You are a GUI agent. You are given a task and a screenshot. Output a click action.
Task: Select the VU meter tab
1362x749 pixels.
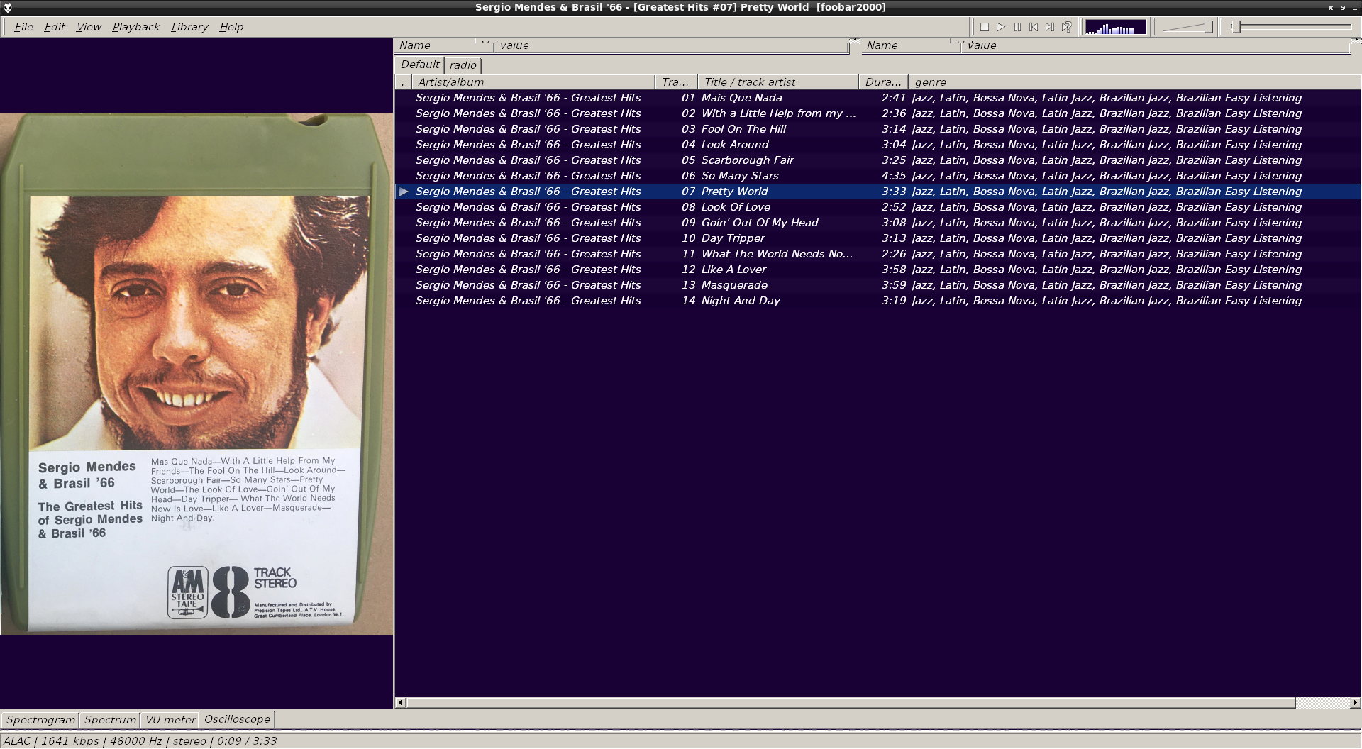pos(170,720)
